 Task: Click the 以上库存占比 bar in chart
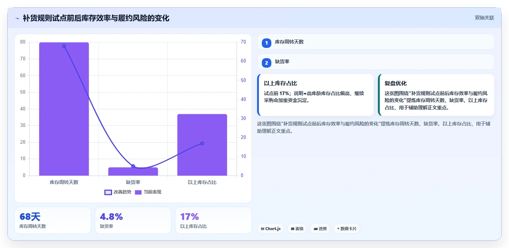202,145
